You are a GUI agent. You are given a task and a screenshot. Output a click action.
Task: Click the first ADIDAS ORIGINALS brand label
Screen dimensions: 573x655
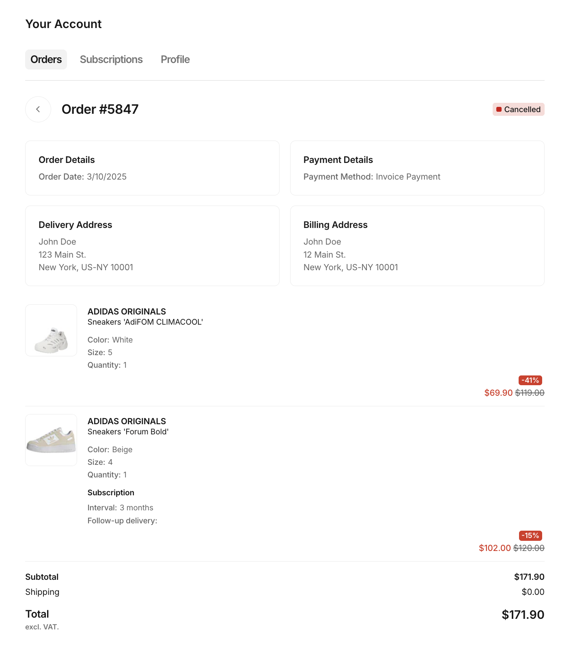tap(127, 312)
